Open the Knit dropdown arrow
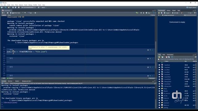This screenshot has height=111, width=198. tap(33, 13)
